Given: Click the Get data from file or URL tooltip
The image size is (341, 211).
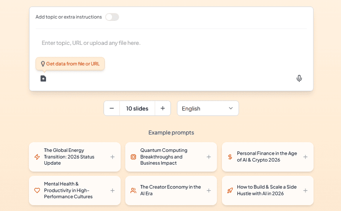Looking at the screenshot, I should [70, 64].
